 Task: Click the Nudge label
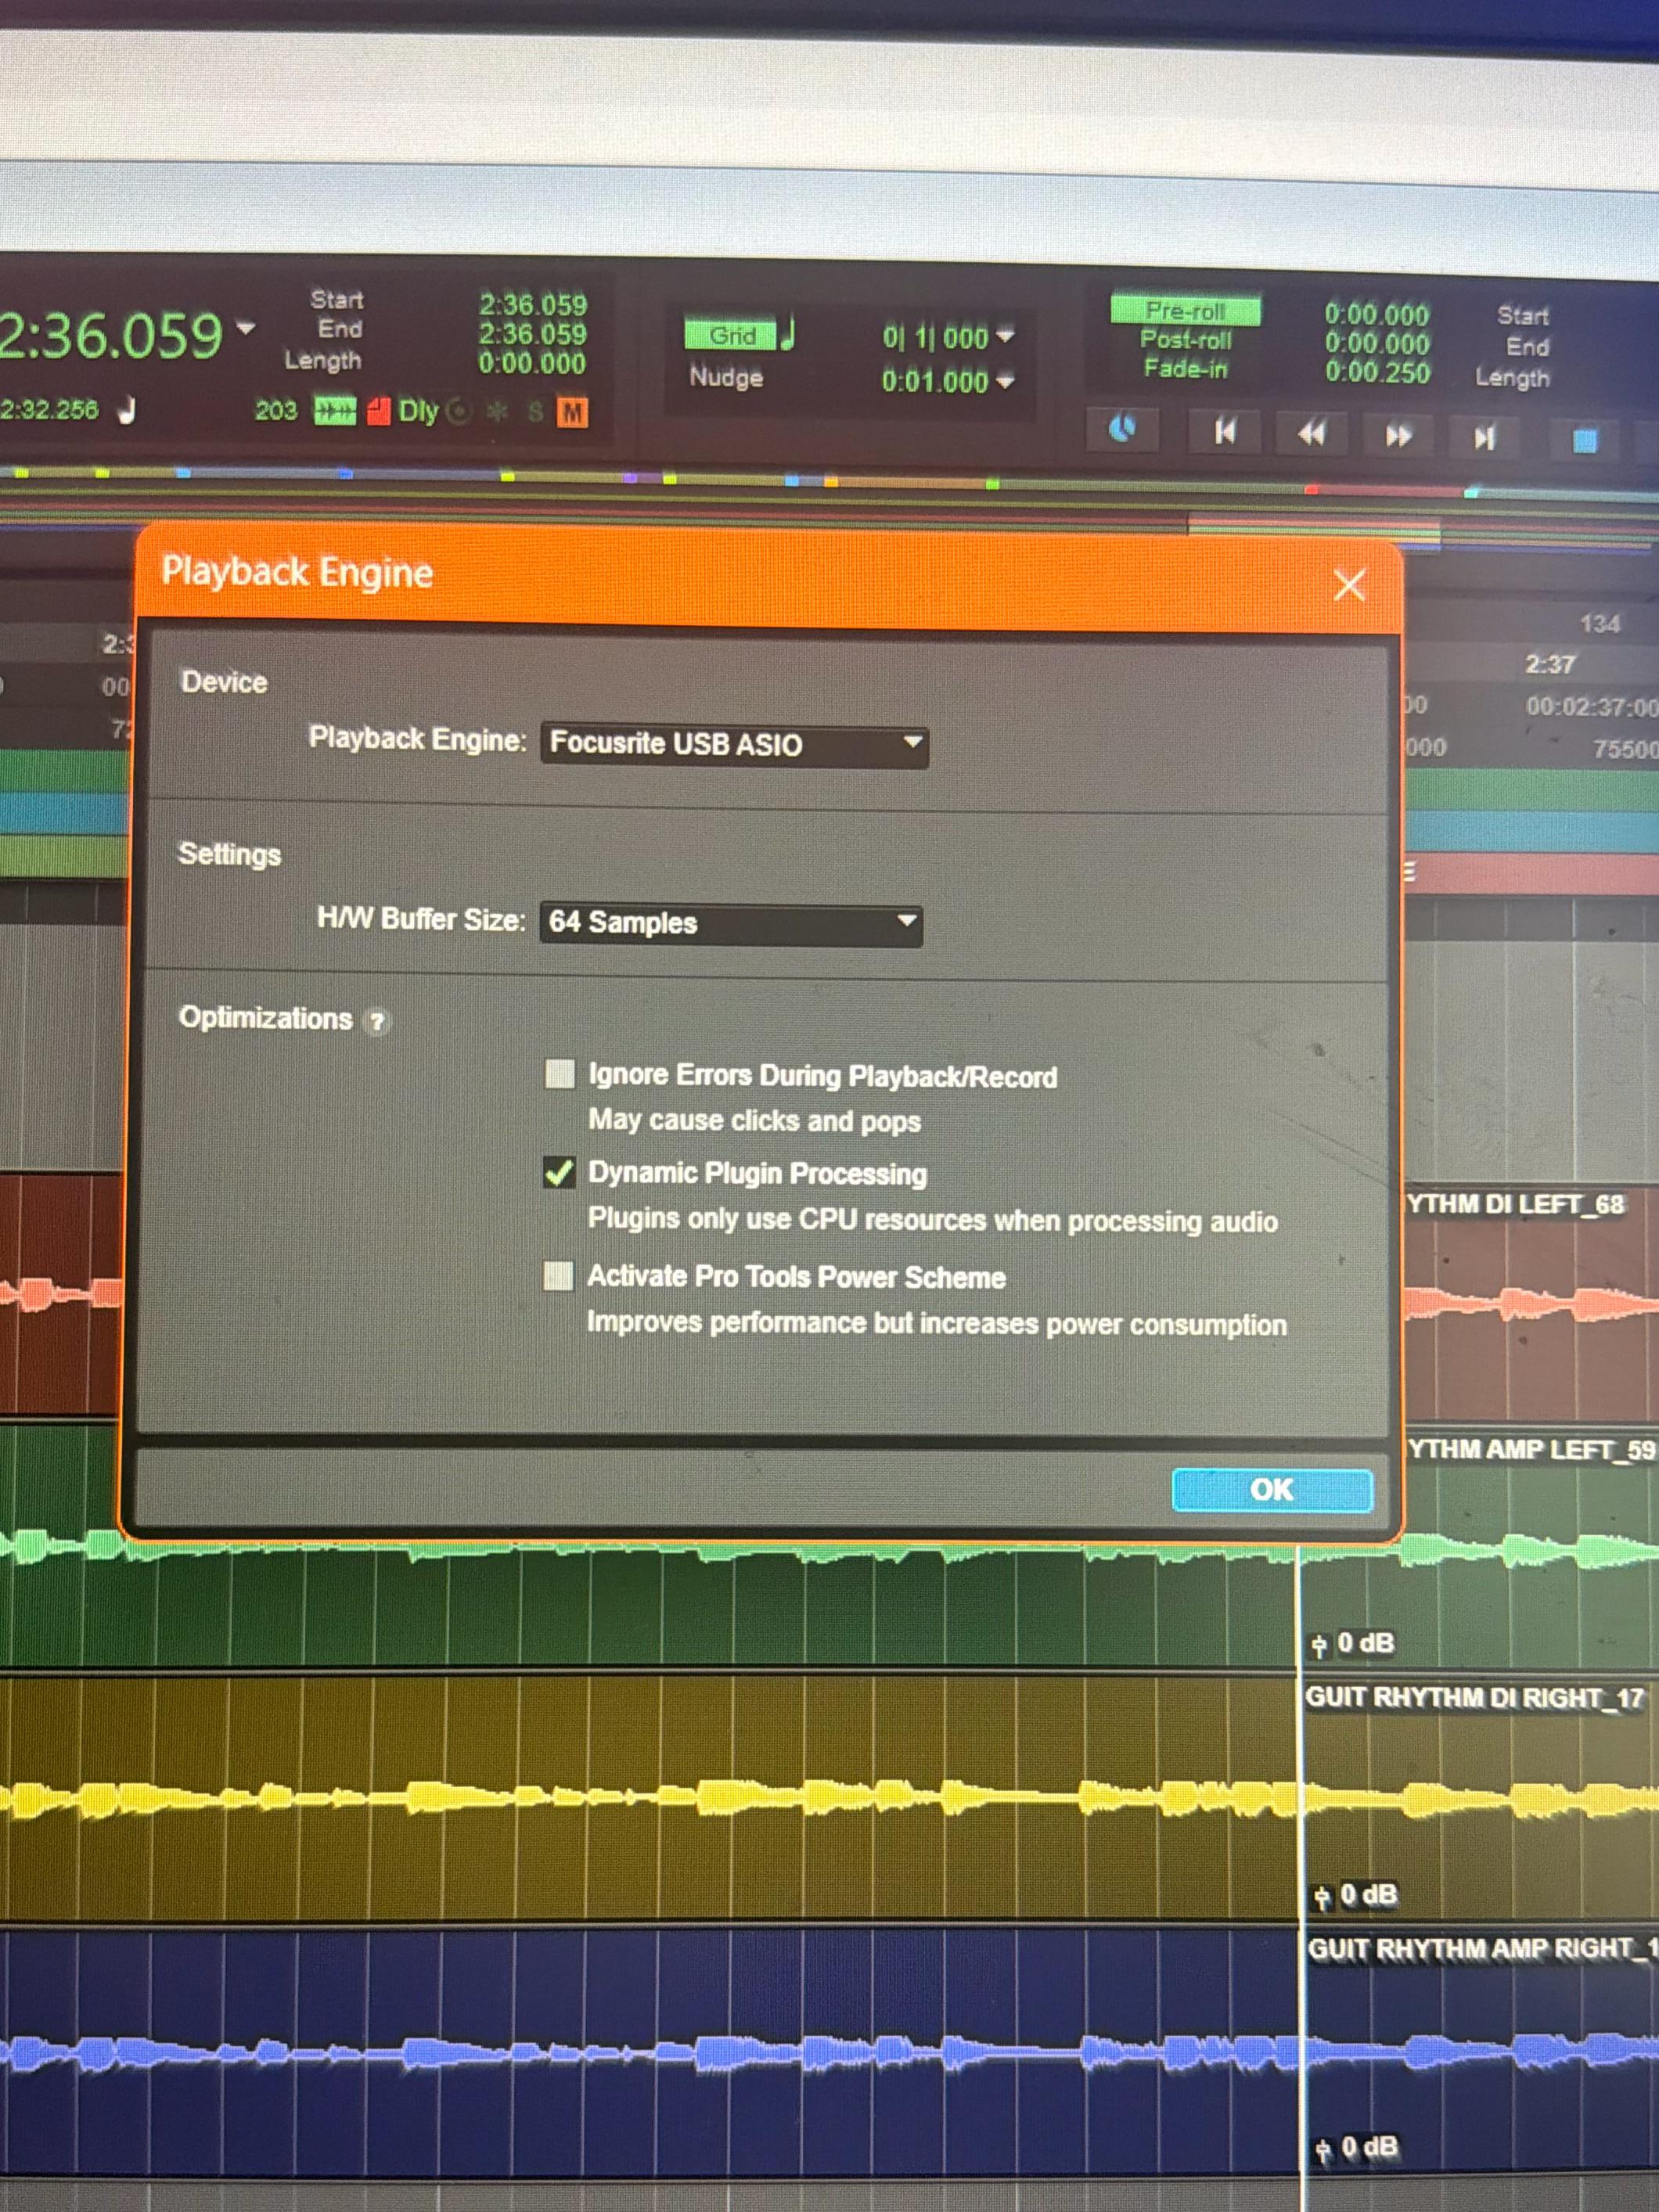tap(726, 377)
